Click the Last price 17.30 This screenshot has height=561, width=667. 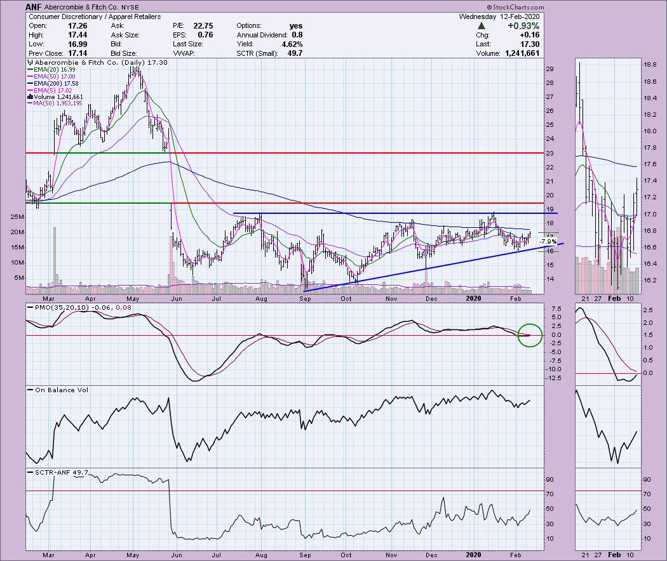click(x=530, y=44)
